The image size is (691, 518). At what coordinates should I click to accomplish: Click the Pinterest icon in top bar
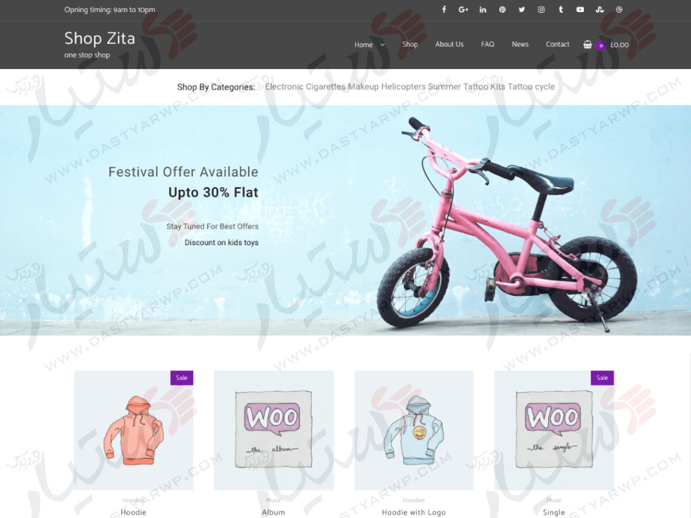[x=502, y=9]
